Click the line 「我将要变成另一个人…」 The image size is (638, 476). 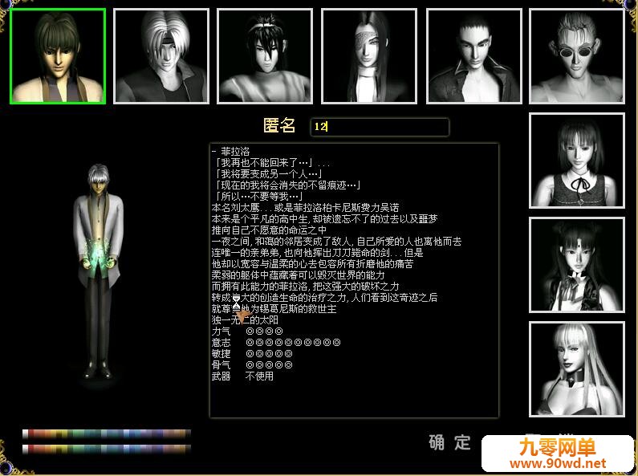[x=270, y=174]
